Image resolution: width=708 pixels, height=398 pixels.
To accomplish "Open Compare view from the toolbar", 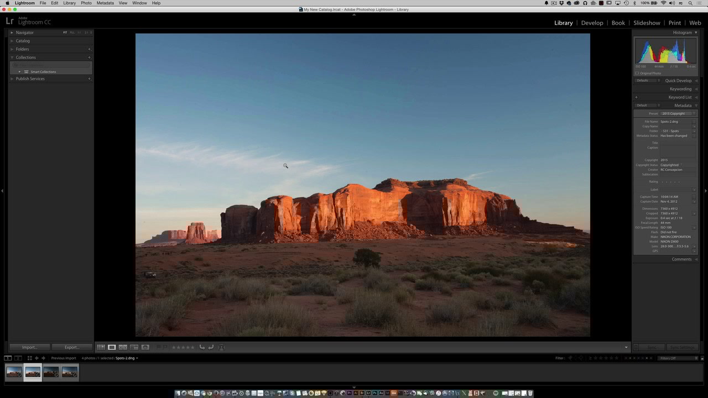I will click(x=122, y=347).
